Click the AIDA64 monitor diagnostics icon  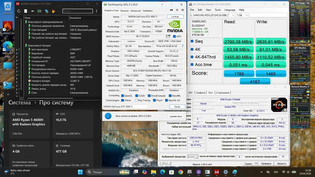(x=47, y=11)
